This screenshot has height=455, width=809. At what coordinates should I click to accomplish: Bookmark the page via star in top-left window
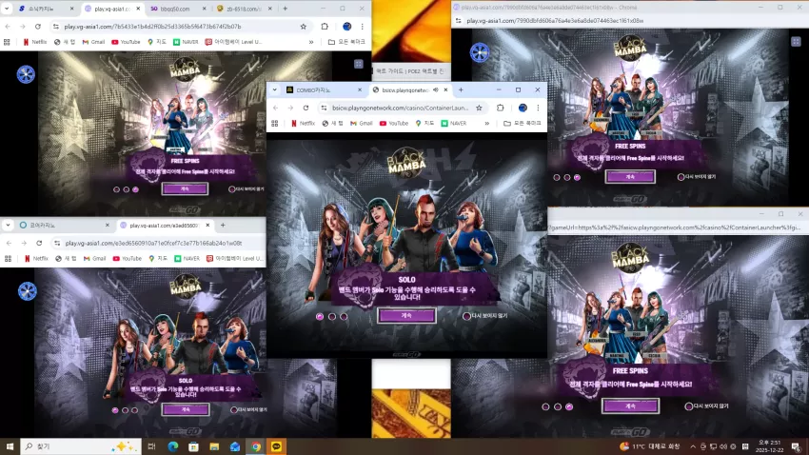click(x=304, y=27)
